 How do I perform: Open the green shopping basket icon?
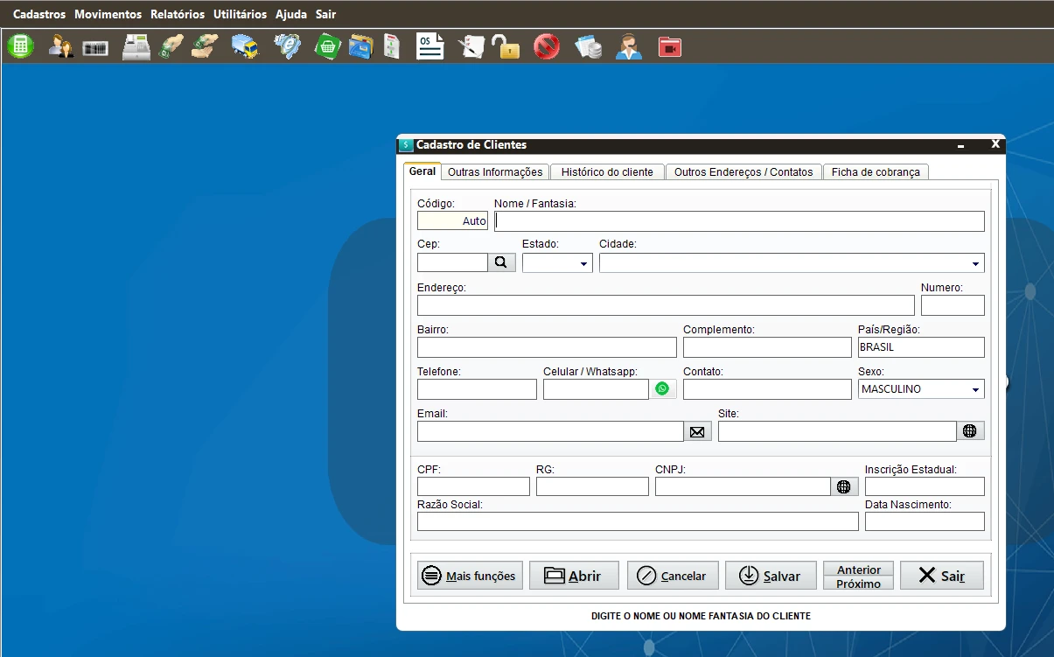(327, 46)
